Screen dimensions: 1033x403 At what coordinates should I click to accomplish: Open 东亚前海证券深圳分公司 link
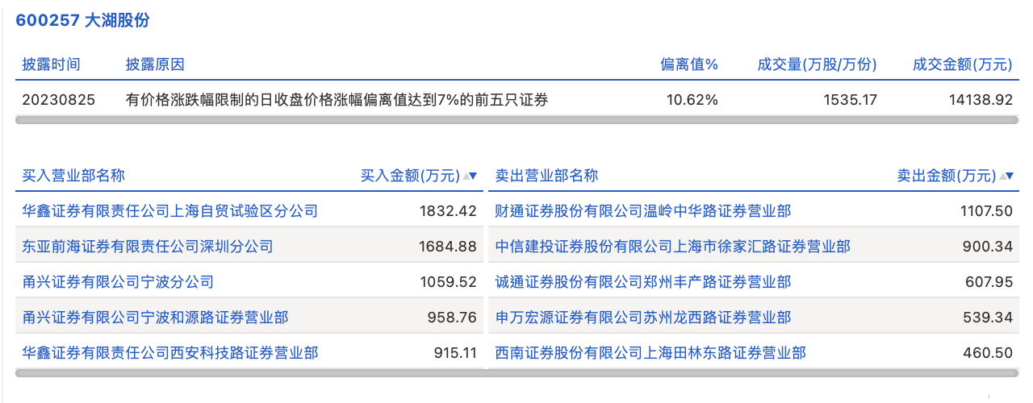148,247
